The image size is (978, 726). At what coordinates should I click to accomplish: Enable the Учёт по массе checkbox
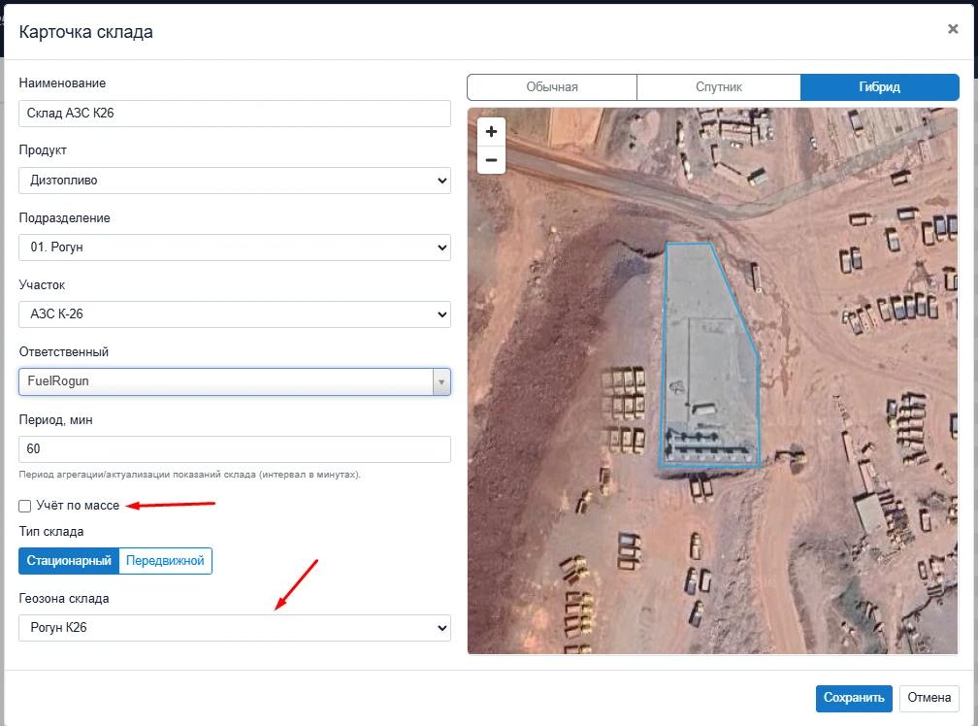(25, 506)
